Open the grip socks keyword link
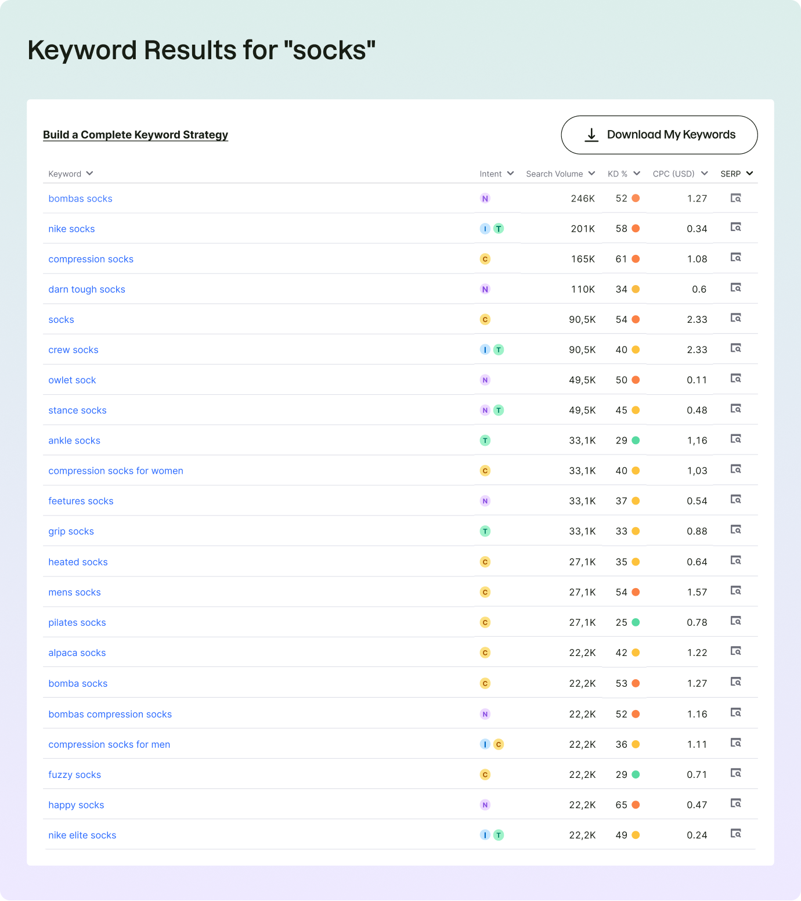The height and width of the screenshot is (901, 801). click(x=71, y=531)
